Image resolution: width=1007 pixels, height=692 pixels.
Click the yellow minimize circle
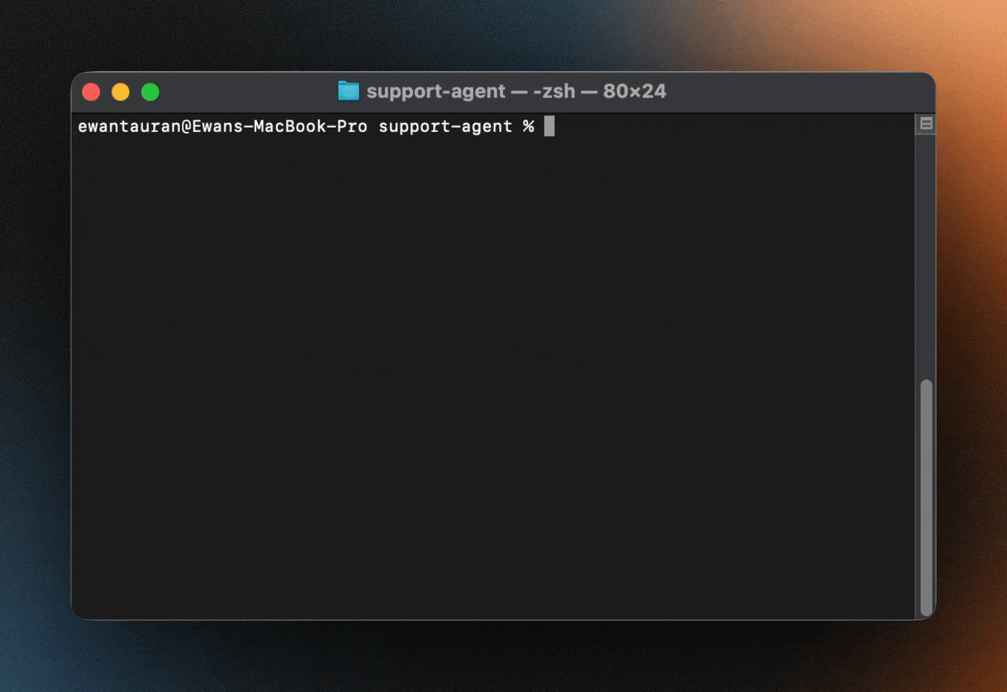(121, 92)
